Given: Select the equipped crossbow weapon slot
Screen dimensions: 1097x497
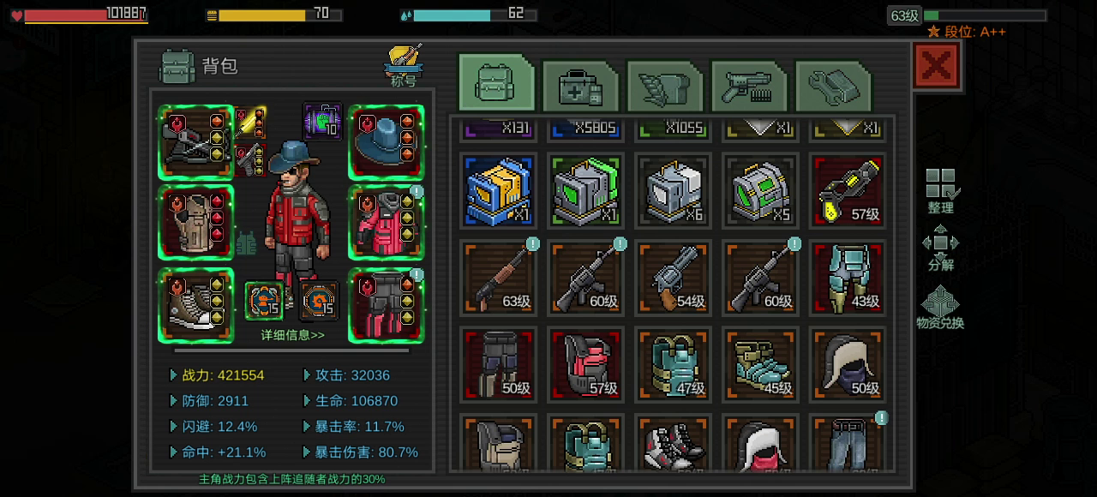Looking at the screenshot, I should click(x=196, y=143).
